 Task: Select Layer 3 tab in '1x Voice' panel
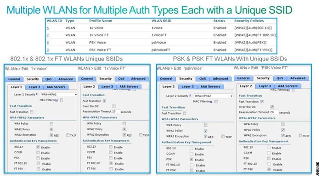[x=34, y=87]
